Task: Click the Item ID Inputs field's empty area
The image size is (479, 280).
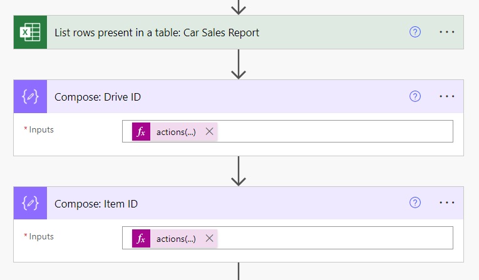Action: 334,237
